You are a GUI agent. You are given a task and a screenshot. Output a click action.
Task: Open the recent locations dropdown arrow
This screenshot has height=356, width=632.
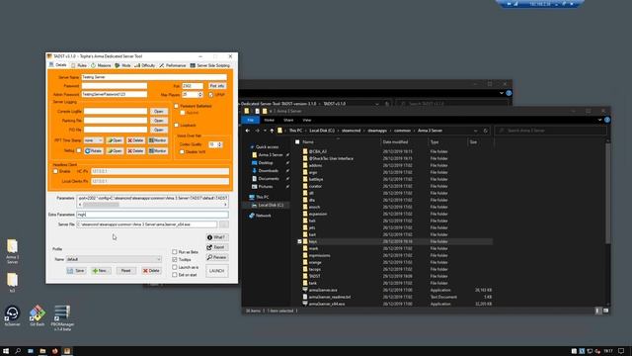[x=265, y=131]
